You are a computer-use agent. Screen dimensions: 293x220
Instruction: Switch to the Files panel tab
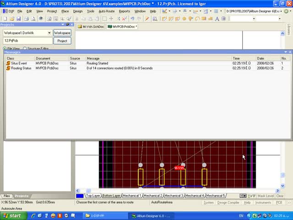tap(7, 196)
